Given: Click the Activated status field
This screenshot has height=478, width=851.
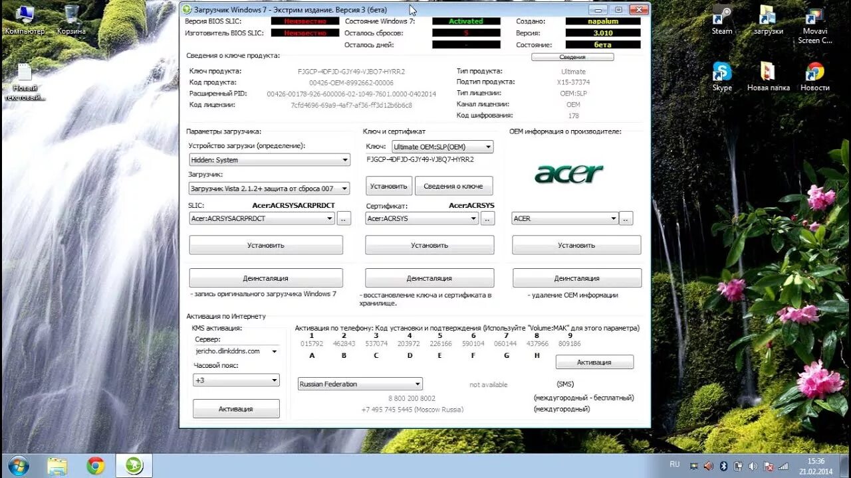Looking at the screenshot, I should pyautogui.click(x=466, y=21).
